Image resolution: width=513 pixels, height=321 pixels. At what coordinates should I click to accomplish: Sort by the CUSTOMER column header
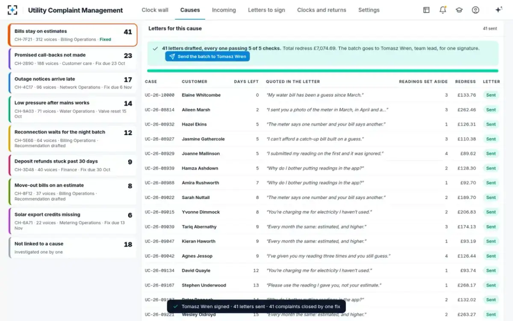pos(195,81)
